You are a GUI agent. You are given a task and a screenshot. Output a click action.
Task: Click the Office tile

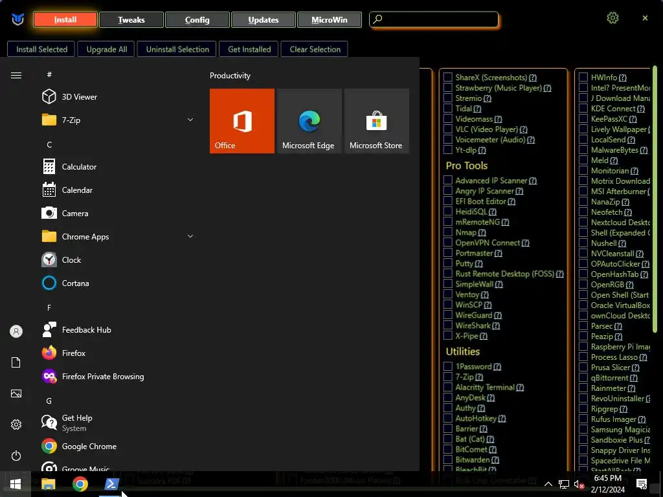[x=242, y=121]
